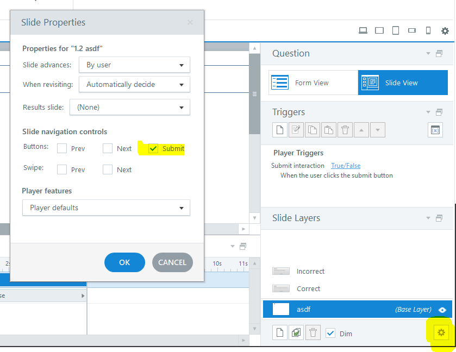
Task: Move trigger down in order
Action: pos(378,130)
